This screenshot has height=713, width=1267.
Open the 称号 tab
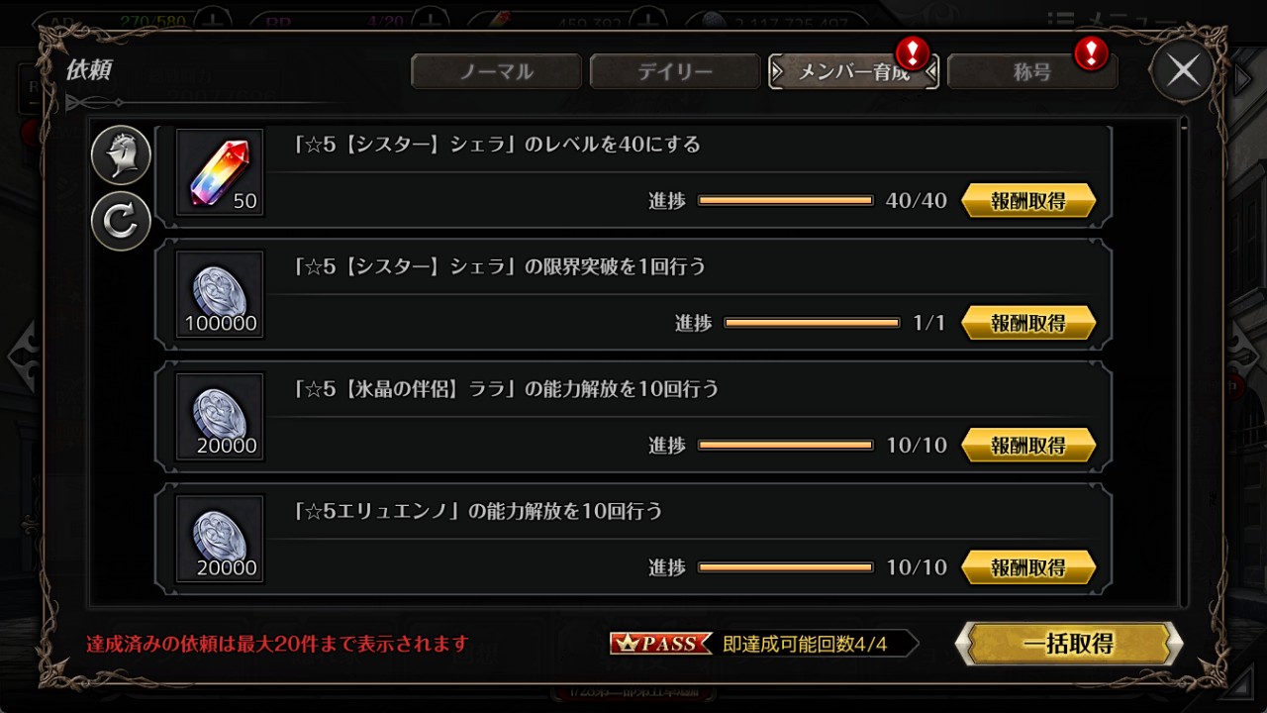[x=1032, y=71]
